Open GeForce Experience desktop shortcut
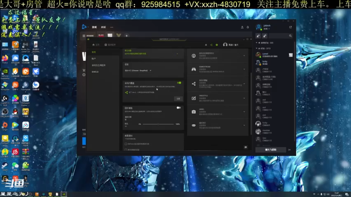The width and height of the screenshot is (351, 197). [5, 74]
